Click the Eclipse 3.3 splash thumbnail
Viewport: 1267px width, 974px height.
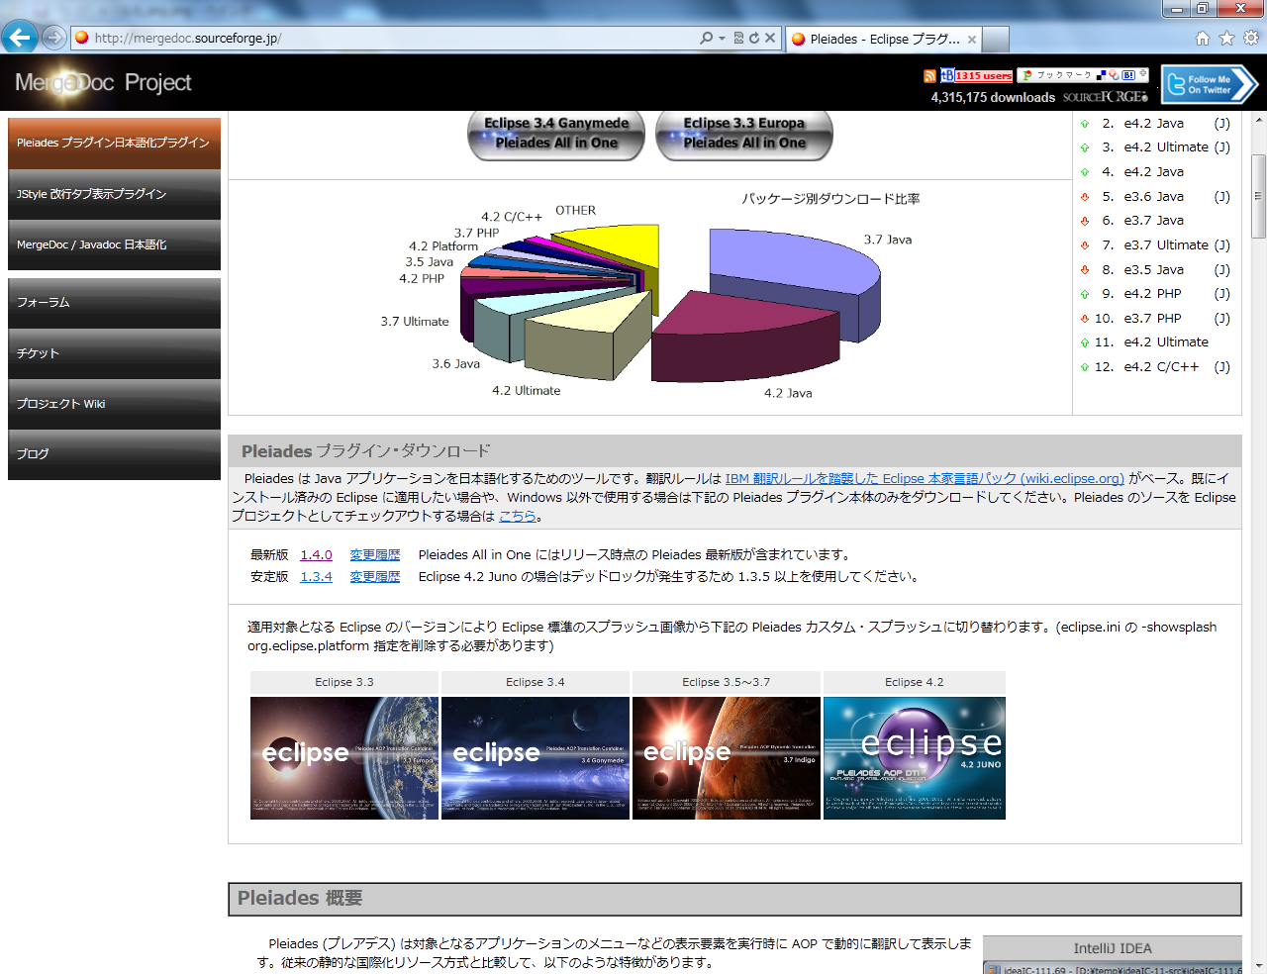click(x=344, y=758)
